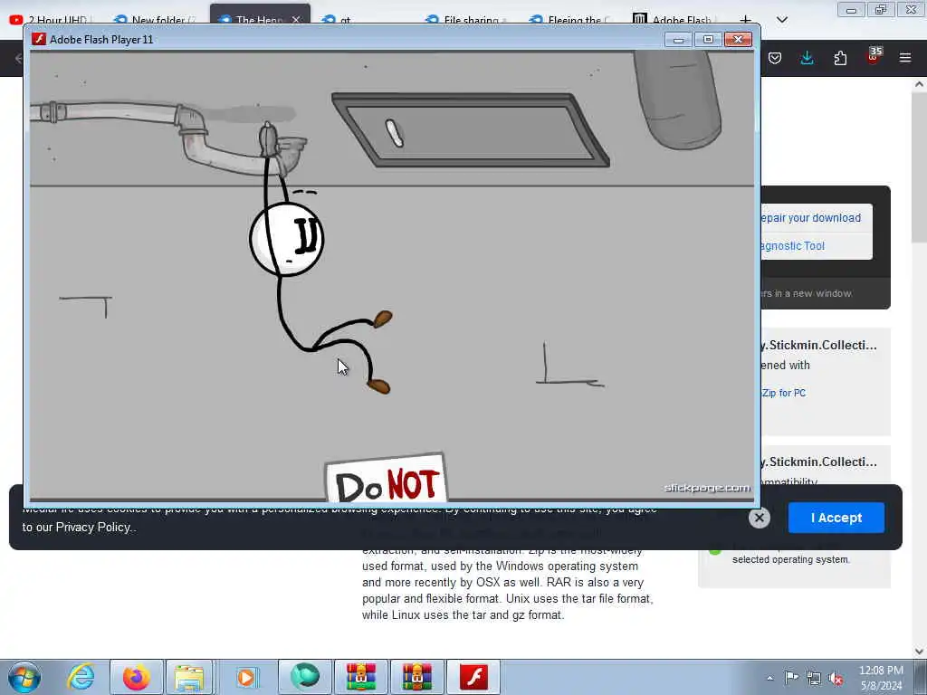Click 'rs in a new window' text

click(807, 293)
